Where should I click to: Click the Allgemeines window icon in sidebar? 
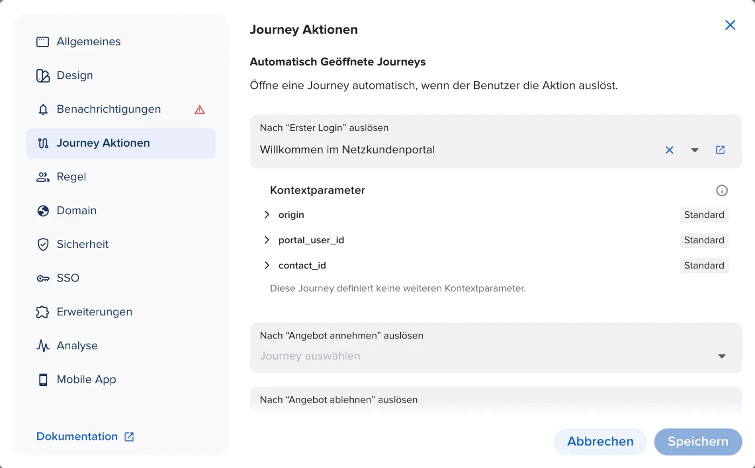[x=43, y=42]
